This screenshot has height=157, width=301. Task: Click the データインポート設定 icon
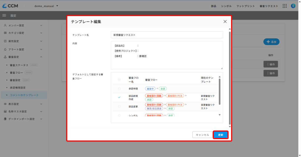(5, 119)
